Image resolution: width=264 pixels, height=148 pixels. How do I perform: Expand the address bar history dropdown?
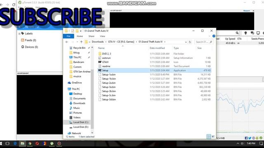pos(186,42)
